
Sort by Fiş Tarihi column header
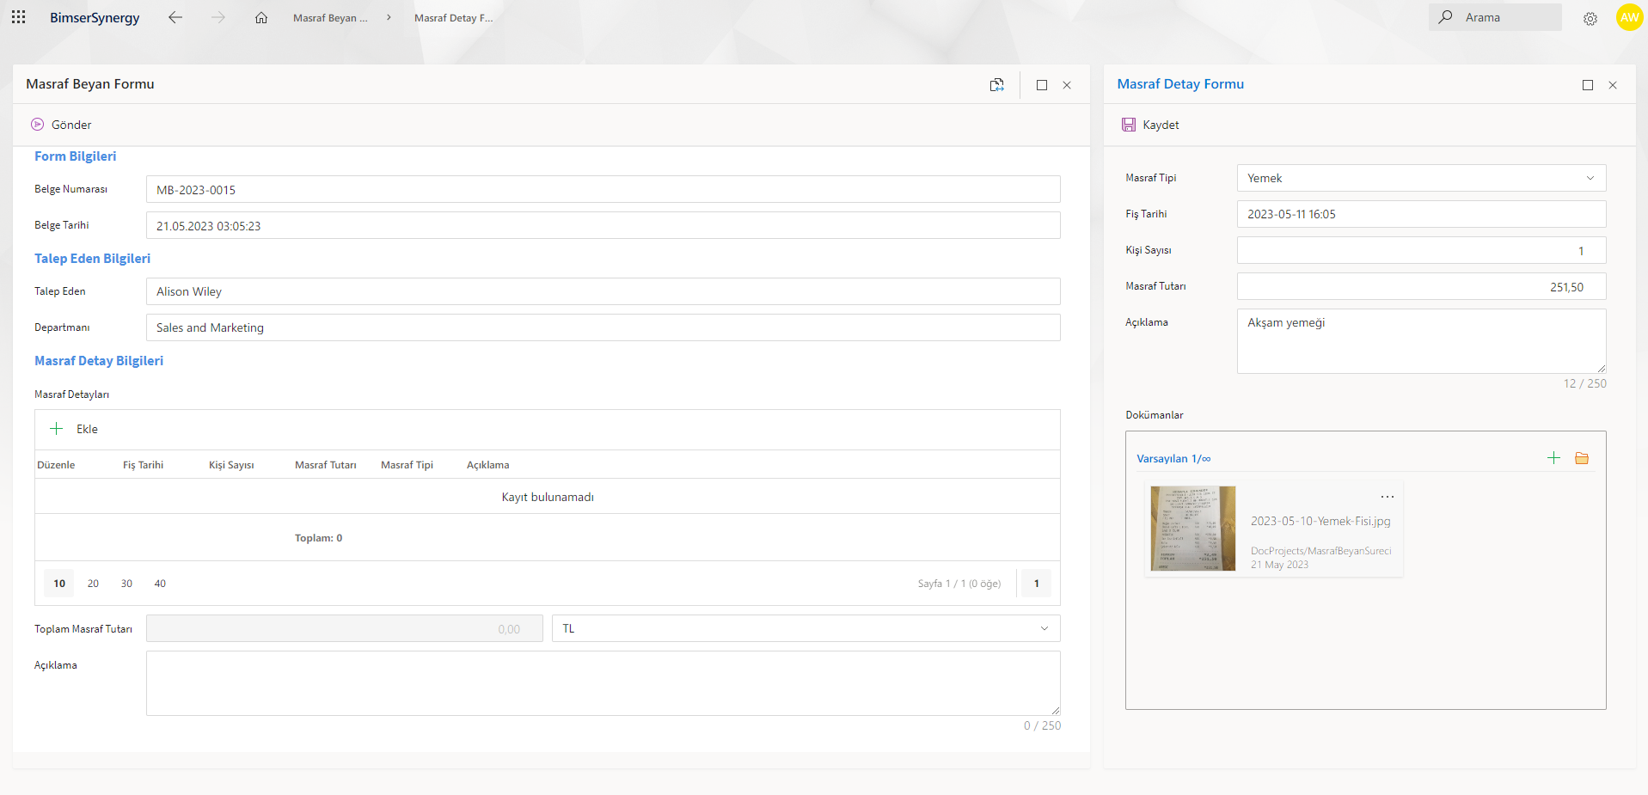tap(143, 465)
